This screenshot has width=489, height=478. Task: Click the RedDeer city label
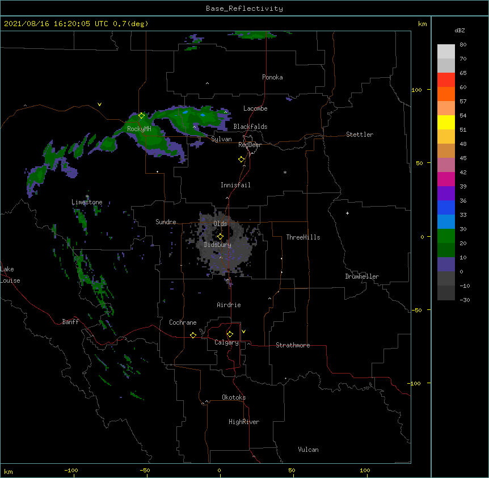(250, 145)
